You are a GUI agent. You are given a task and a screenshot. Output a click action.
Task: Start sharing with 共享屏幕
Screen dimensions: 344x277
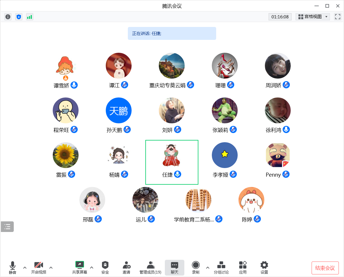click(x=80, y=268)
